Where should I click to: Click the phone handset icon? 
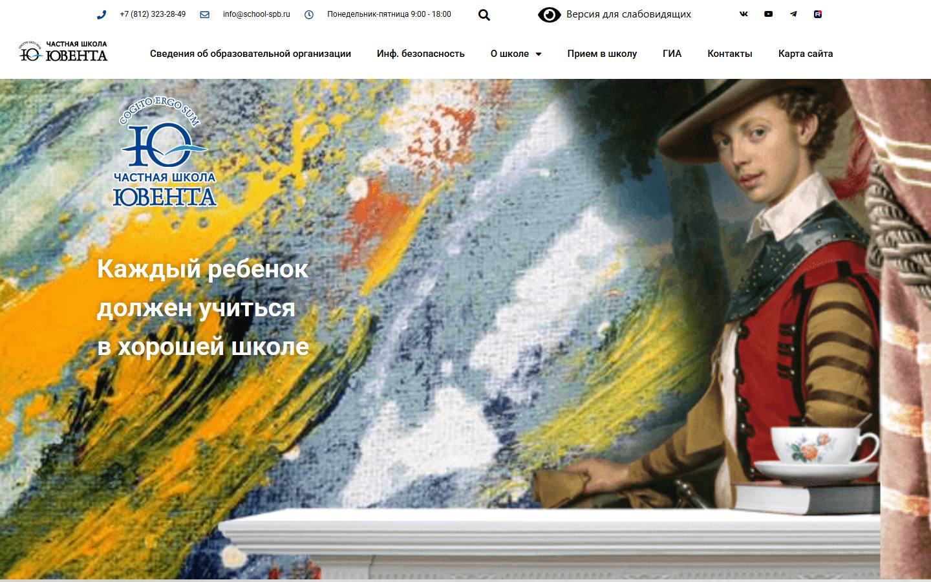101,14
